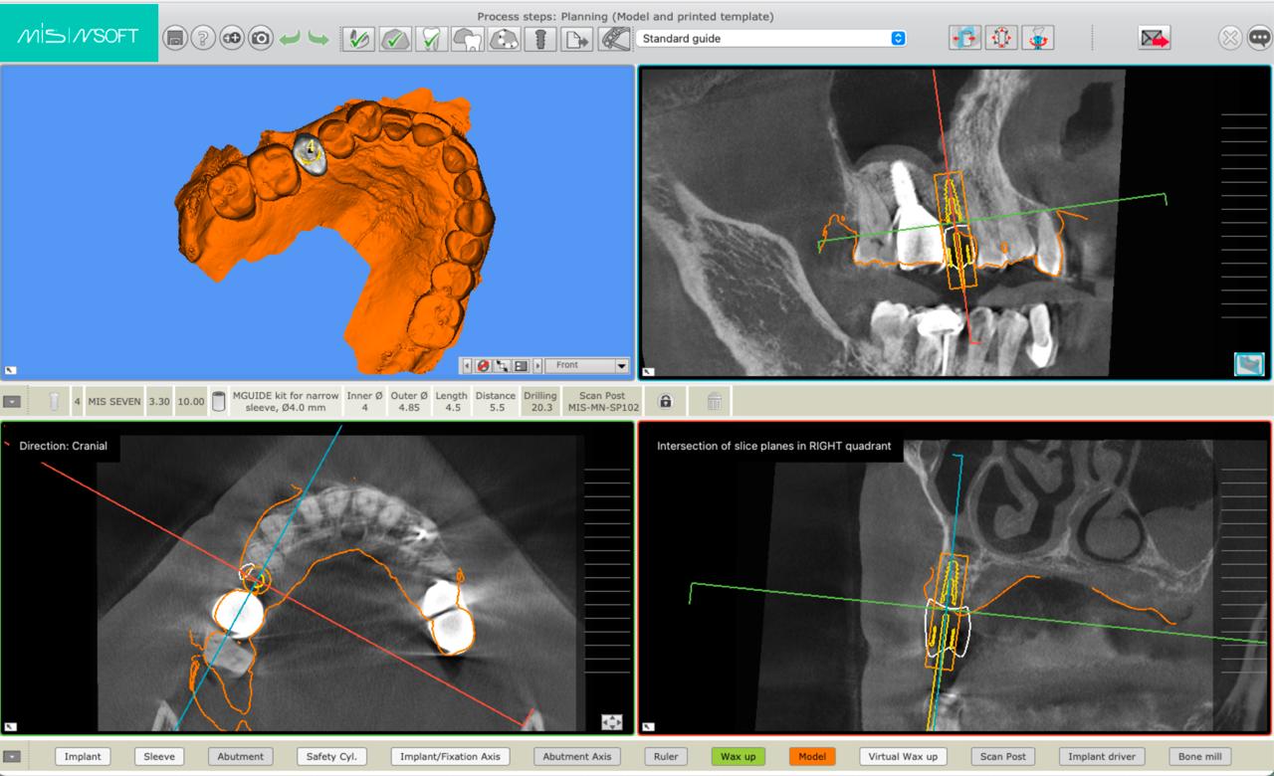This screenshot has width=1274, height=776.
Task: Open the tooth checkmark process step
Action: (432, 39)
